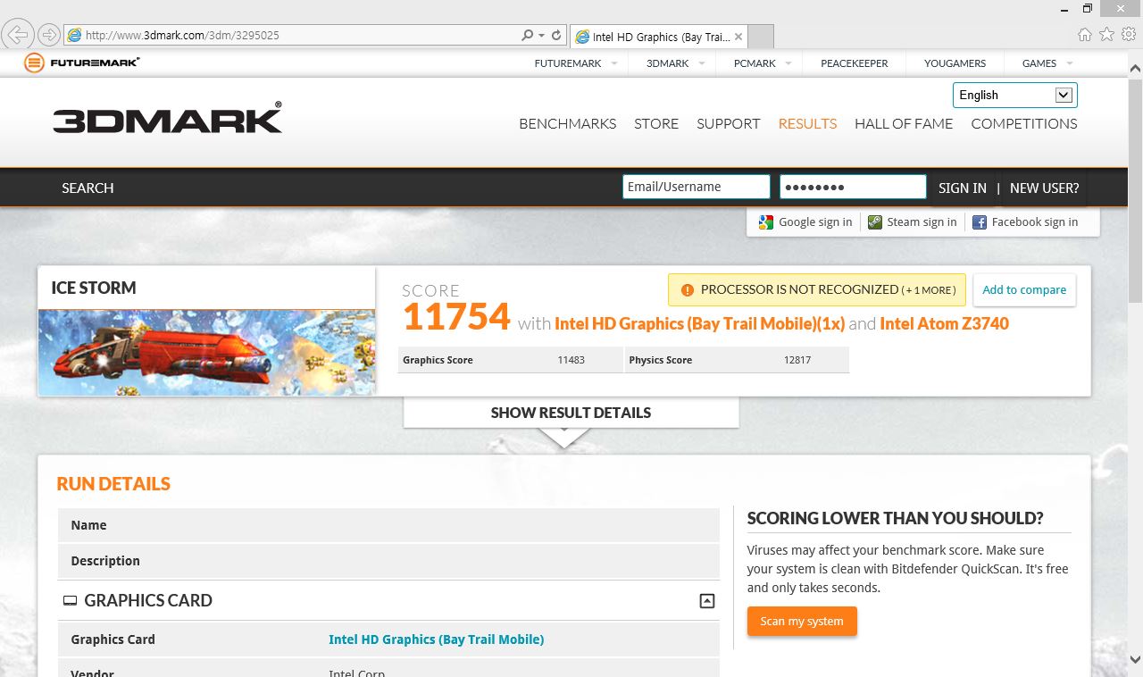Click the Futuremark orange logo icon
1143x677 pixels.
point(34,63)
